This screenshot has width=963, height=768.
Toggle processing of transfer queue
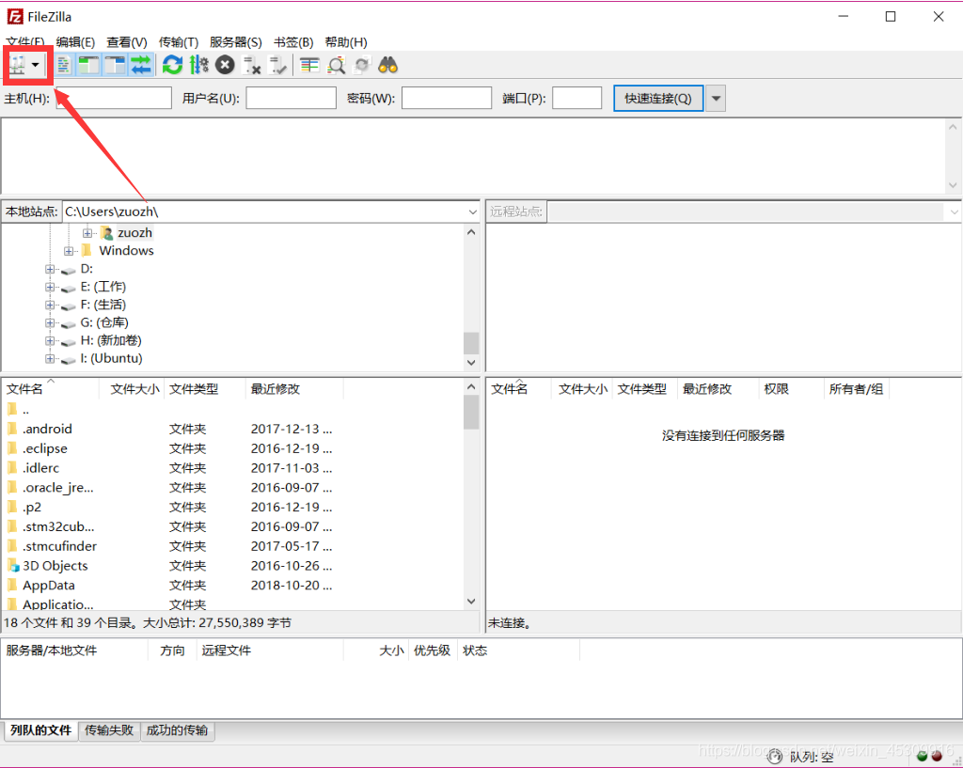click(198, 65)
